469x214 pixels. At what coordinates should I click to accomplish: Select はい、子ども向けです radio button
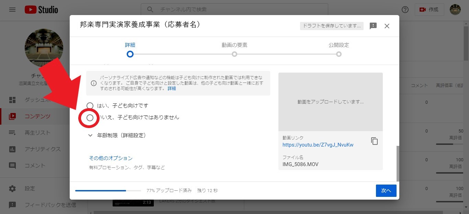click(x=90, y=105)
